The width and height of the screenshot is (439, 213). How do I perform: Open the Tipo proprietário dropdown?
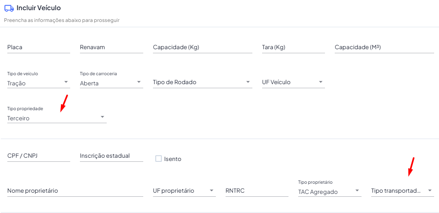point(329,191)
